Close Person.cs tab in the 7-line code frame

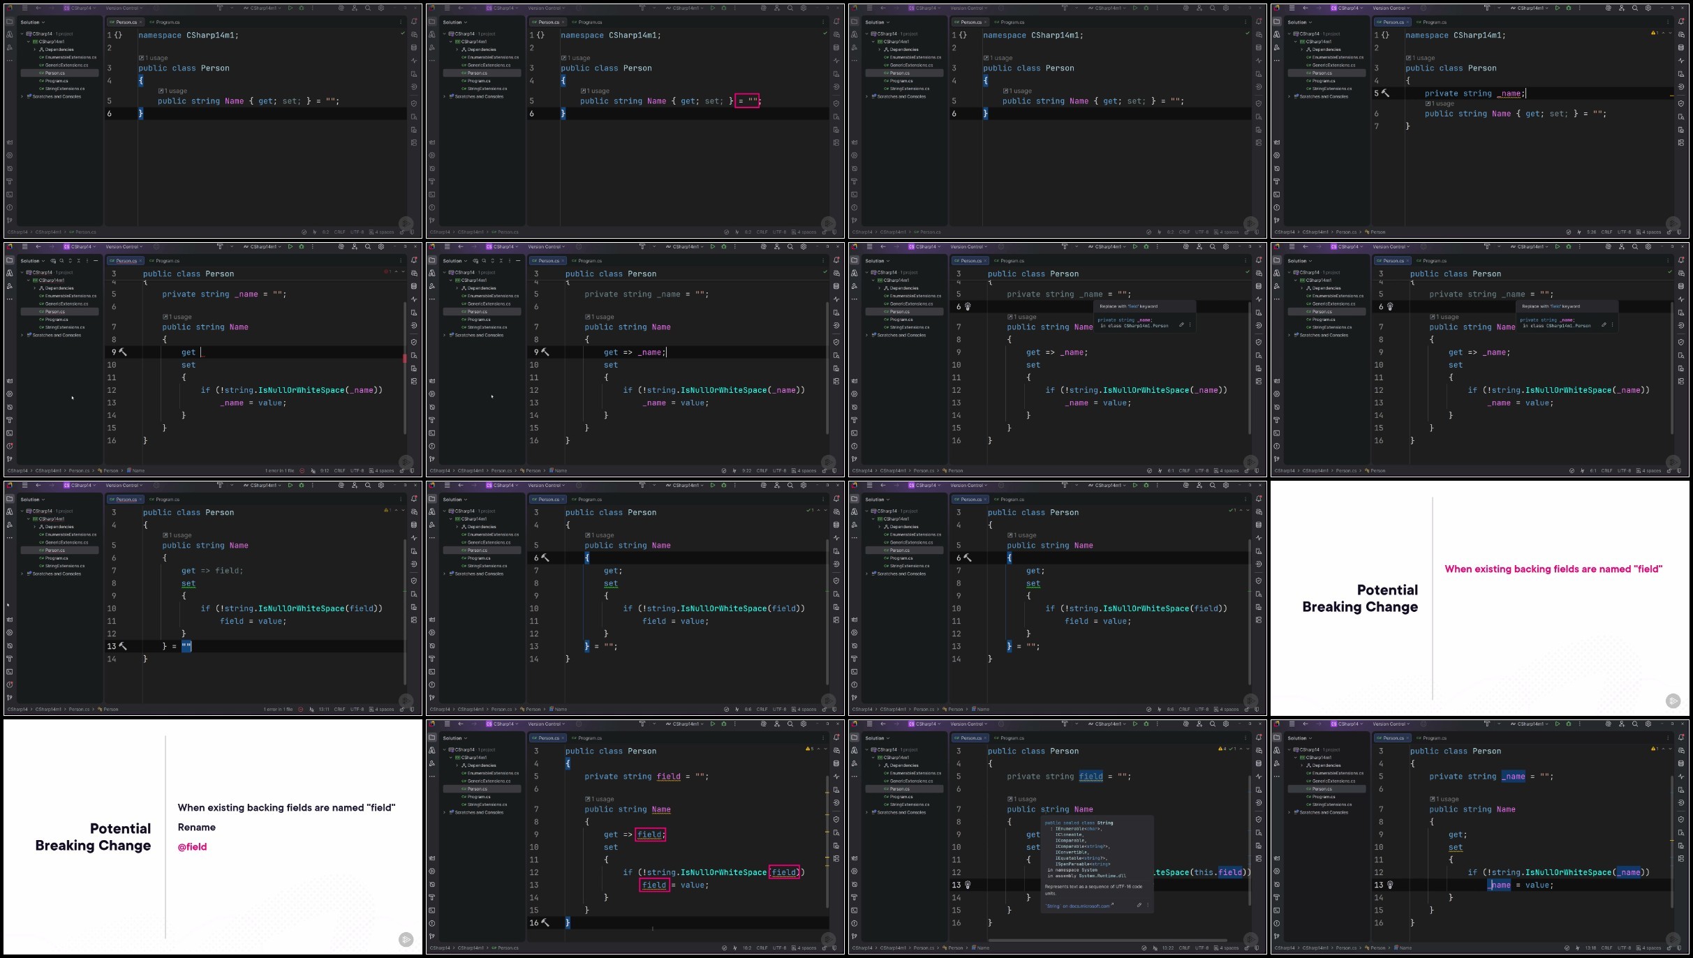1408,22
